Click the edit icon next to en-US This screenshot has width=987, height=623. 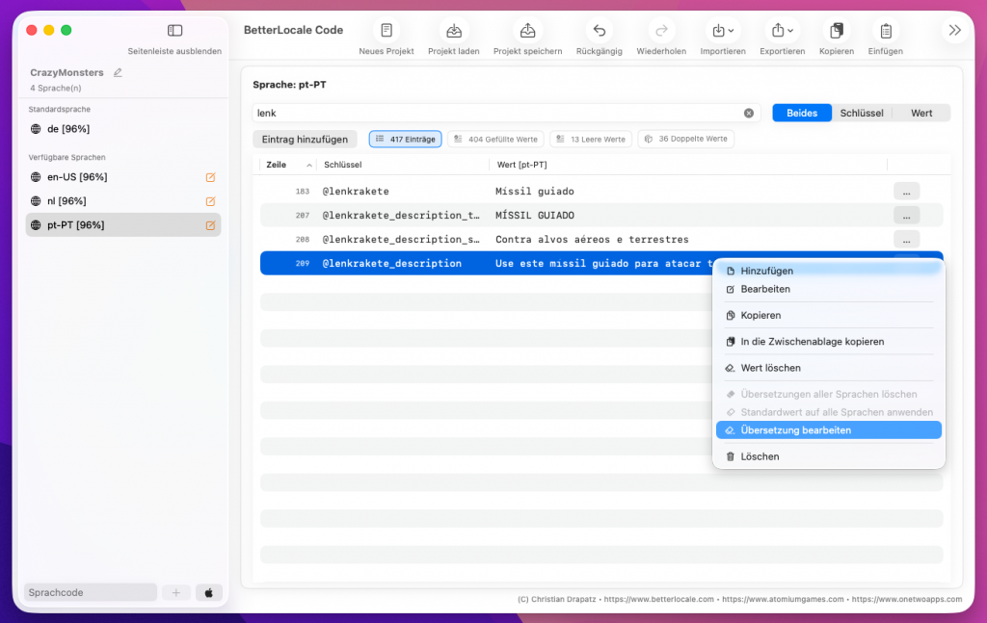click(x=210, y=177)
